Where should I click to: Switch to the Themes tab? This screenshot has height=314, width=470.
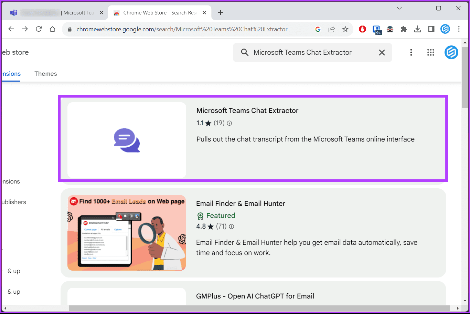45,73
